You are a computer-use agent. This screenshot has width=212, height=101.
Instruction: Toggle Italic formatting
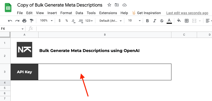pyautogui.click(x=154, y=21)
